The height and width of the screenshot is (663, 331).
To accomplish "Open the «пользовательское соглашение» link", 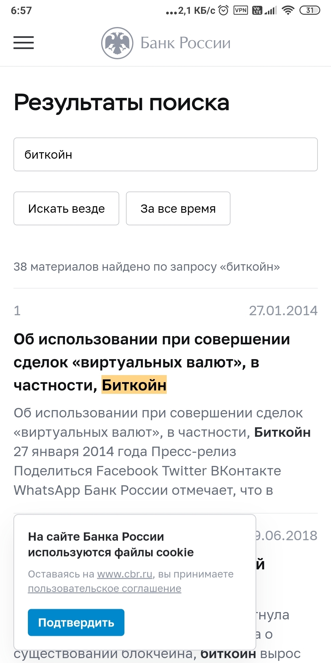I will pos(105,589).
